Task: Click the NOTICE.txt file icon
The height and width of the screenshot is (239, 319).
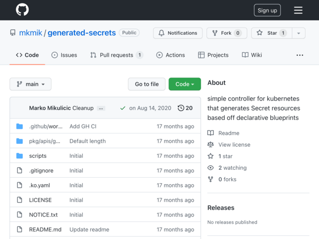Action: [x=19, y=215]
